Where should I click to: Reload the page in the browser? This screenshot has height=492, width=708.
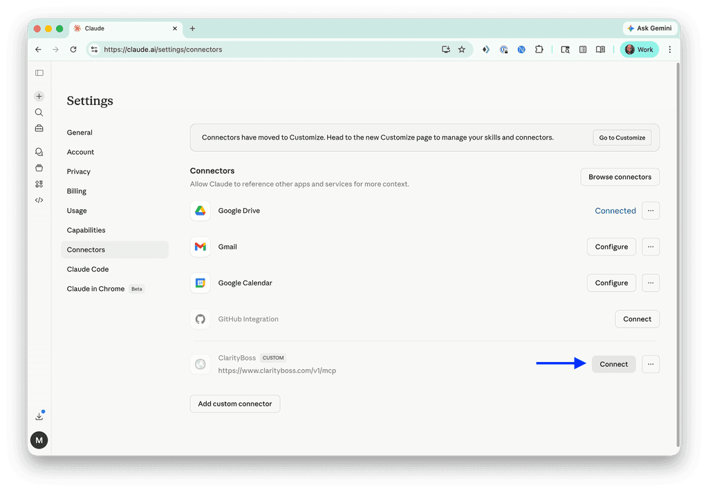click(73, 50)
